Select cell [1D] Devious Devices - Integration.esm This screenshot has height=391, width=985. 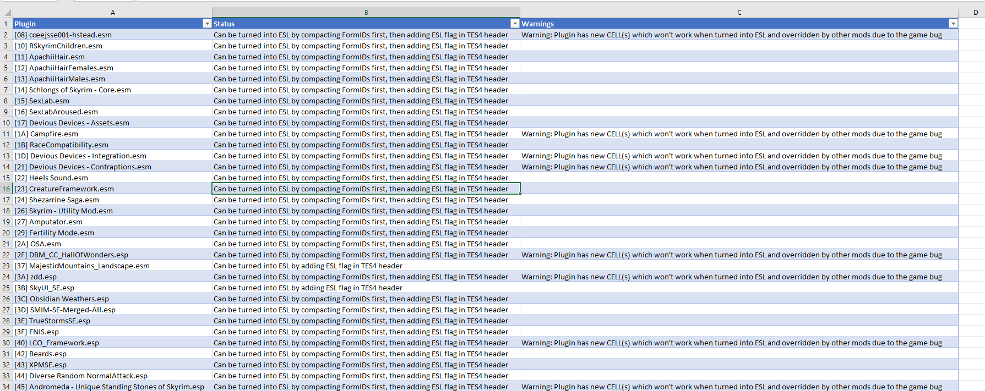click(112, 156)
